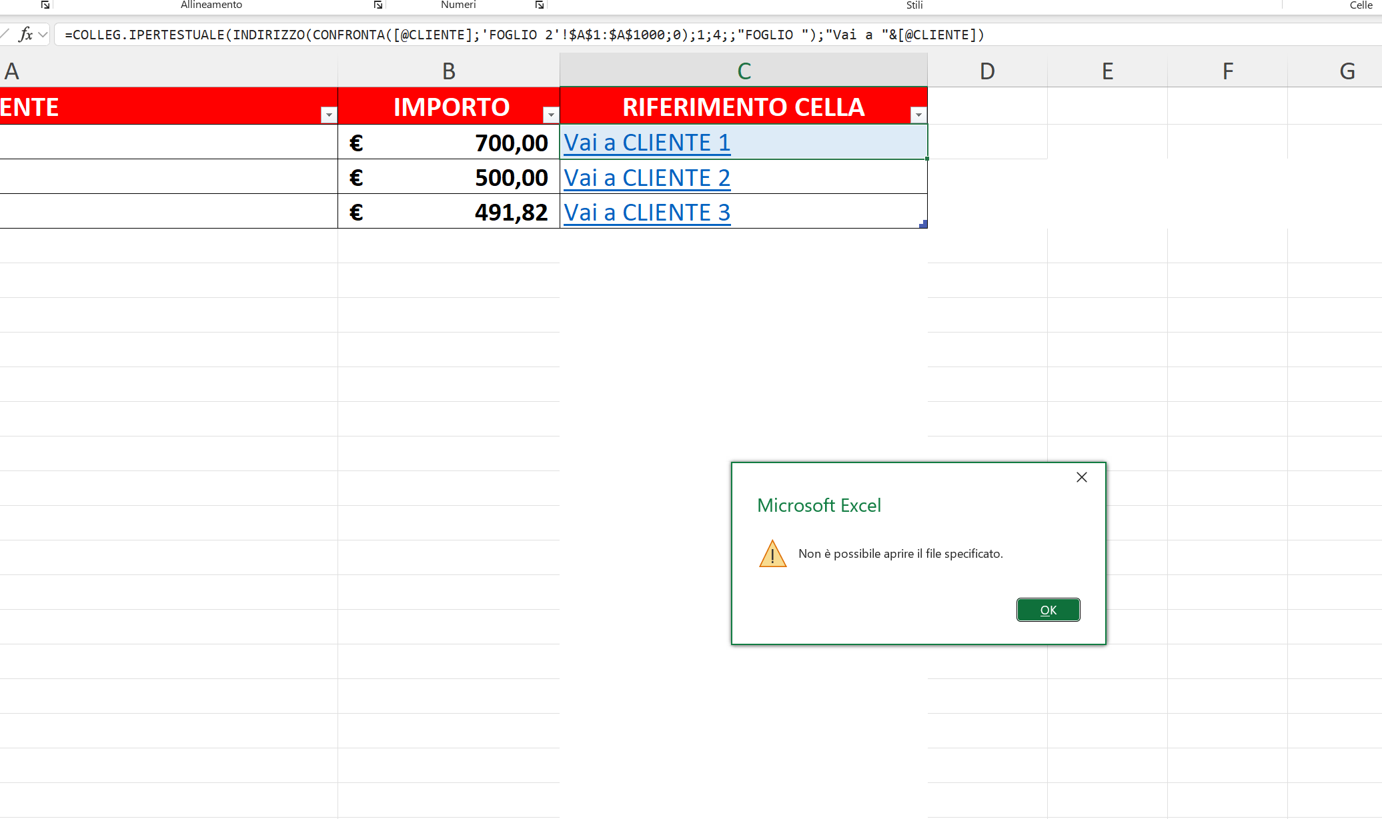Open the CLIENTE column filter dropdown
Viewport: 1382px width, 819px height.
329,115
